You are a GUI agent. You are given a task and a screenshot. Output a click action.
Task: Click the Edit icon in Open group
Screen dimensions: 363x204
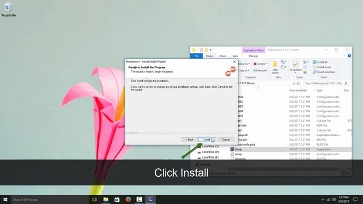(x=305, y=67)
